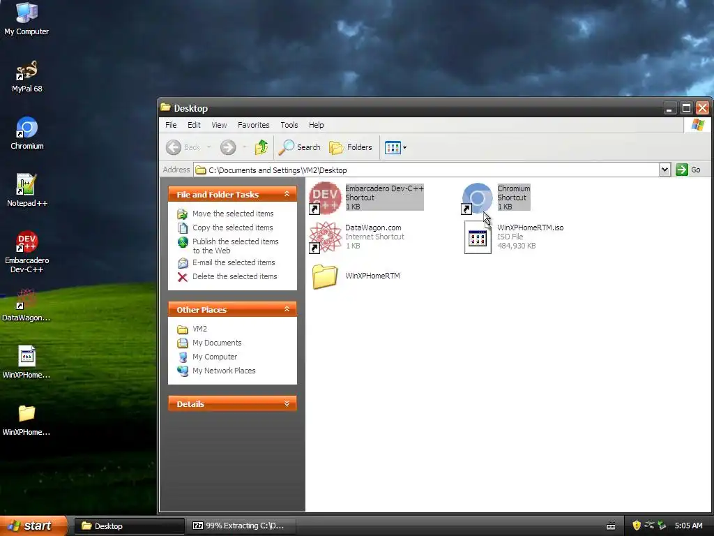The height and width of the screenshot is (536, 714).
Task: Click the 5:05 AM clock
Action: pyautogui.click(x=688, y=526)
